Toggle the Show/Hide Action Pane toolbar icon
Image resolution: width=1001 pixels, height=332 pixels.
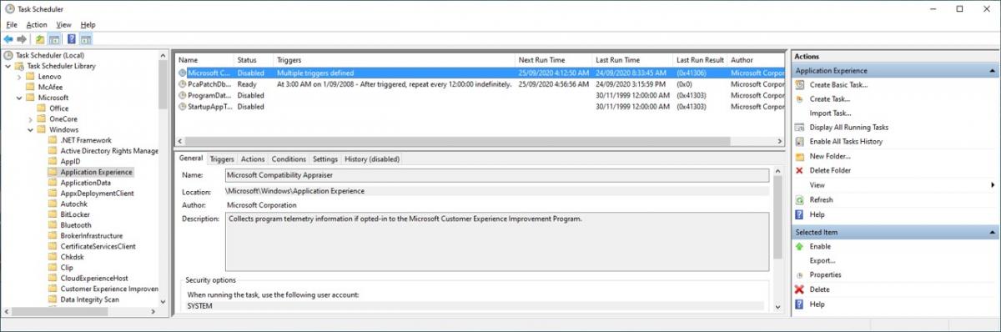pyautogui.click(x=87, y=39)
